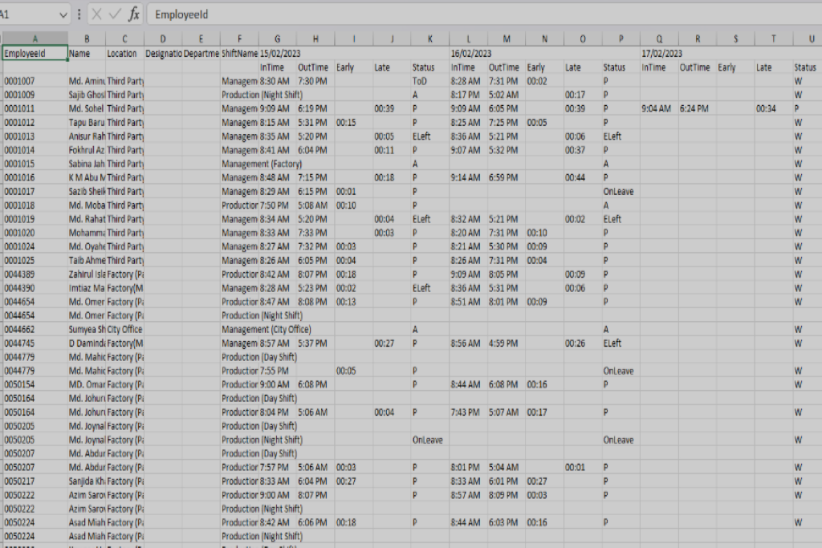Open the Insert Function fx icon
The height and width of the screenshot is (548, 822).
134,14
